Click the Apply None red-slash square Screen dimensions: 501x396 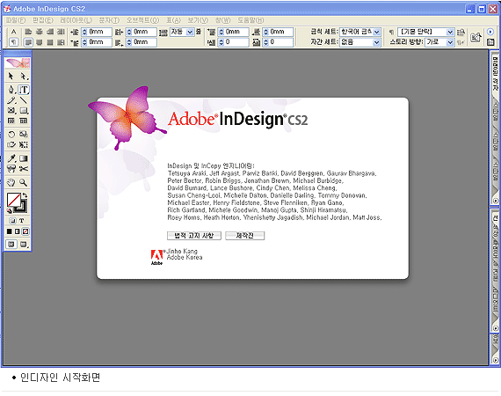coord(25,231)
